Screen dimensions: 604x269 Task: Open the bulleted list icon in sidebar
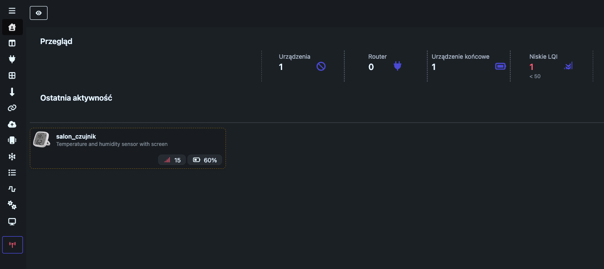[x=12, y=173]
